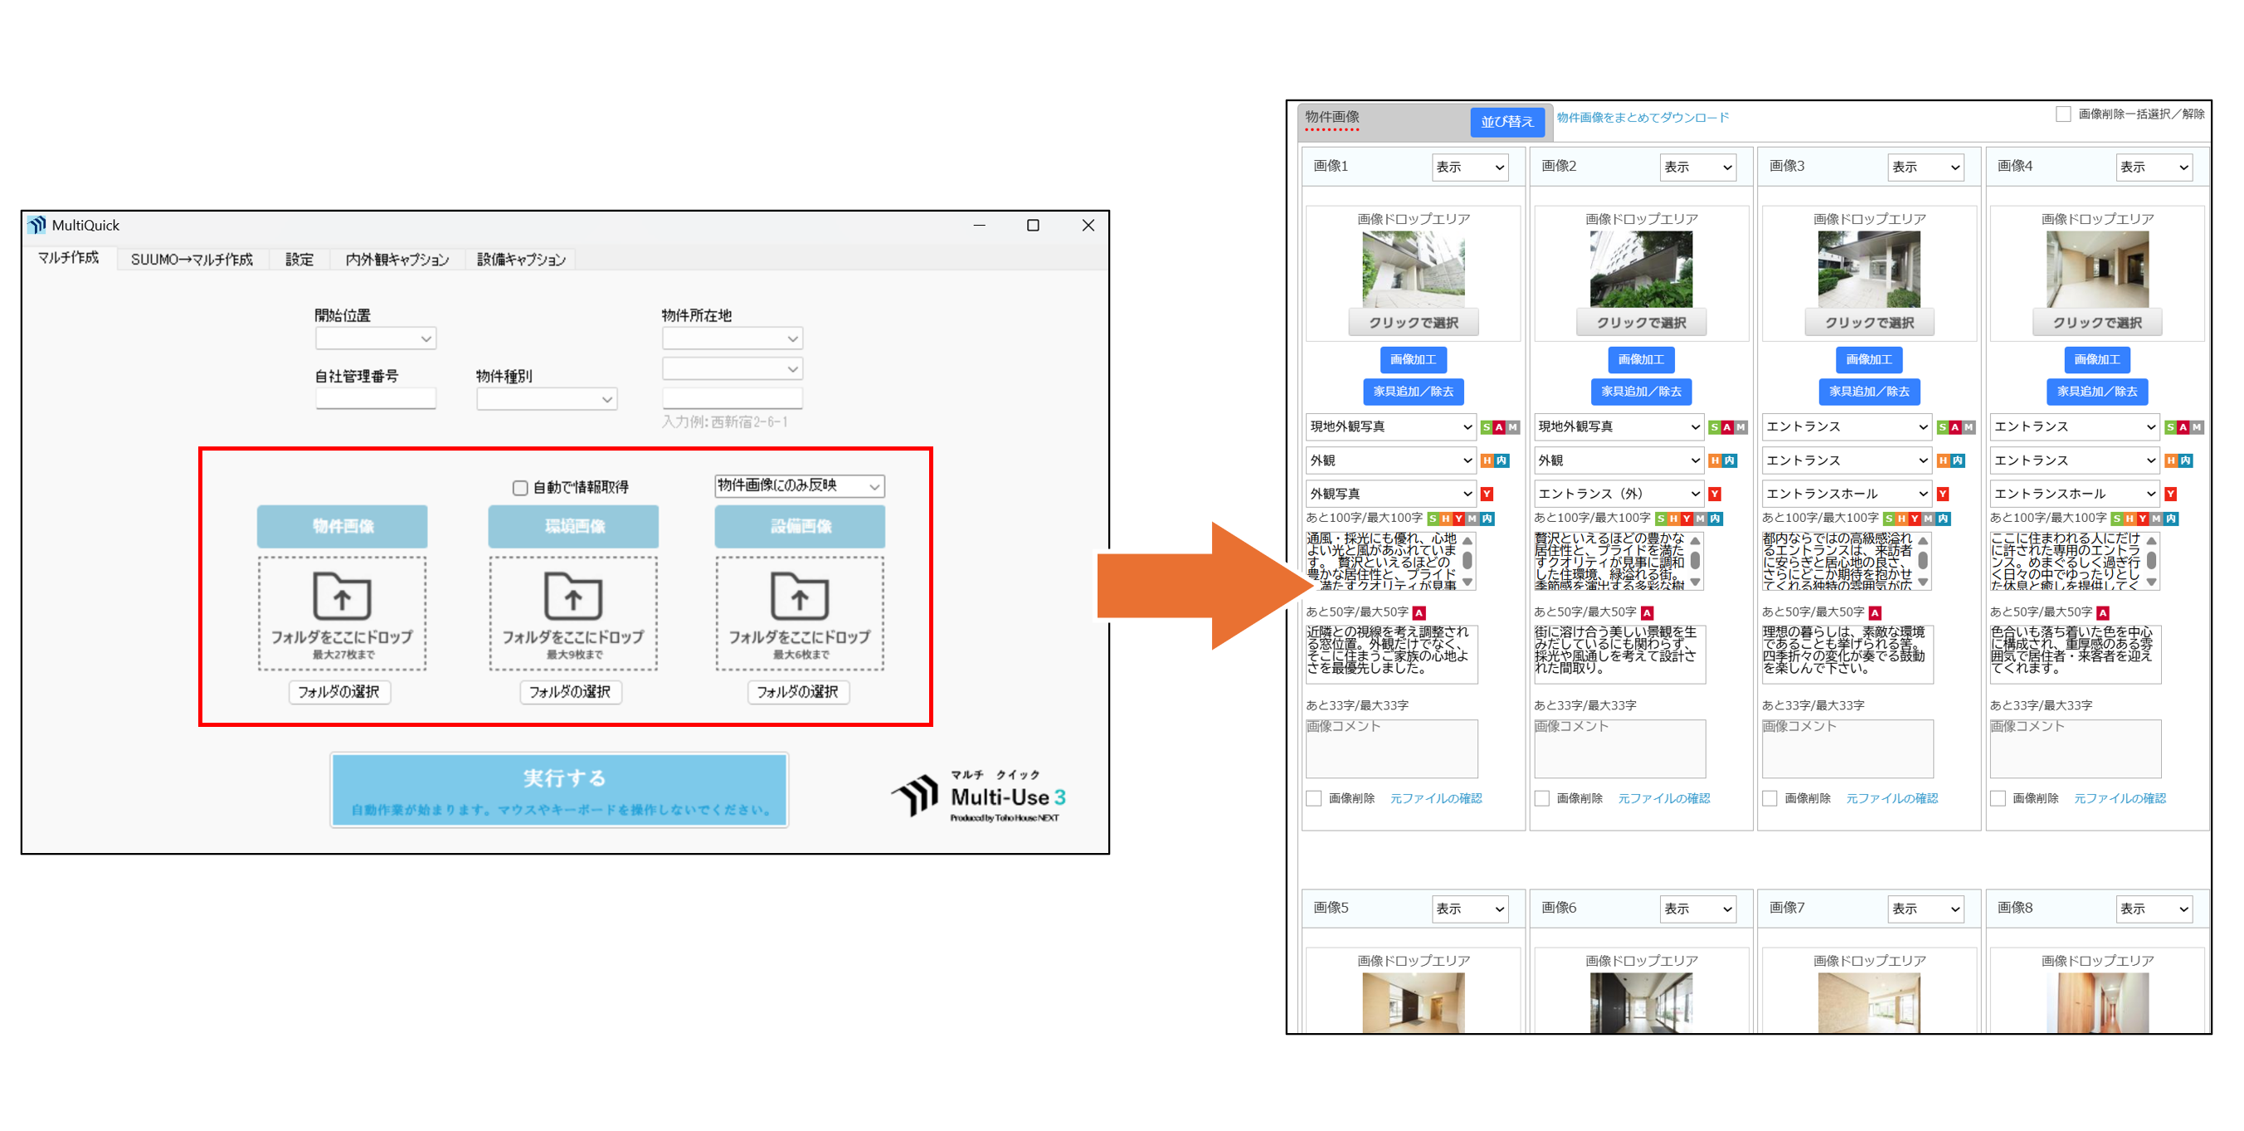This screenshot has height=1131, width=2244.
Task: Click the folder upload icon under 物件画像
Action: pos(342,596)
